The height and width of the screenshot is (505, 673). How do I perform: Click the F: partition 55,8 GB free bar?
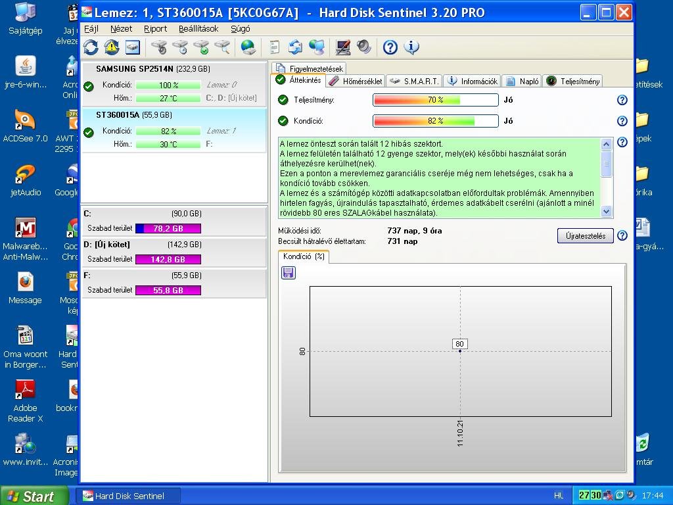[168, 290]
